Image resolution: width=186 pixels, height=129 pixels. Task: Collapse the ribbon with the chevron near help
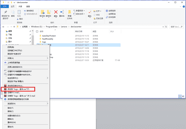[x=180, y=7]
